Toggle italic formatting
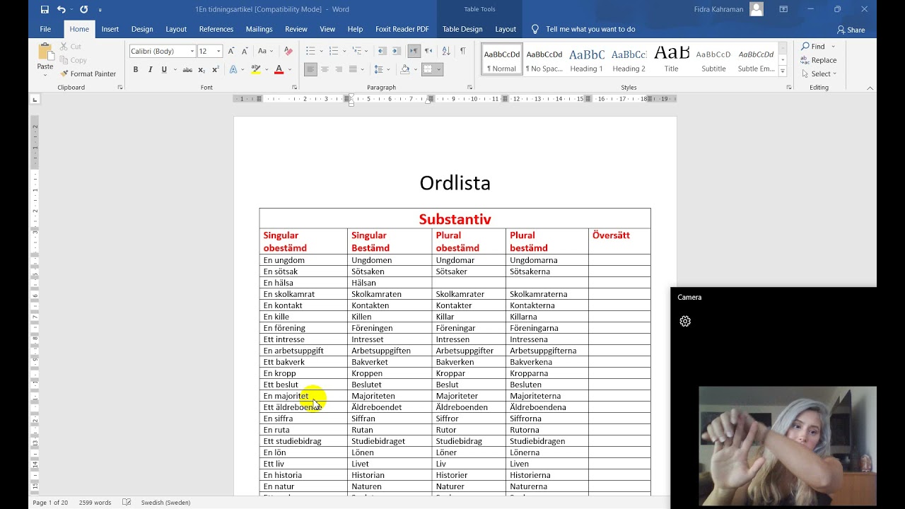Viewport: 905px width, 509px height. tap(150, 69)
